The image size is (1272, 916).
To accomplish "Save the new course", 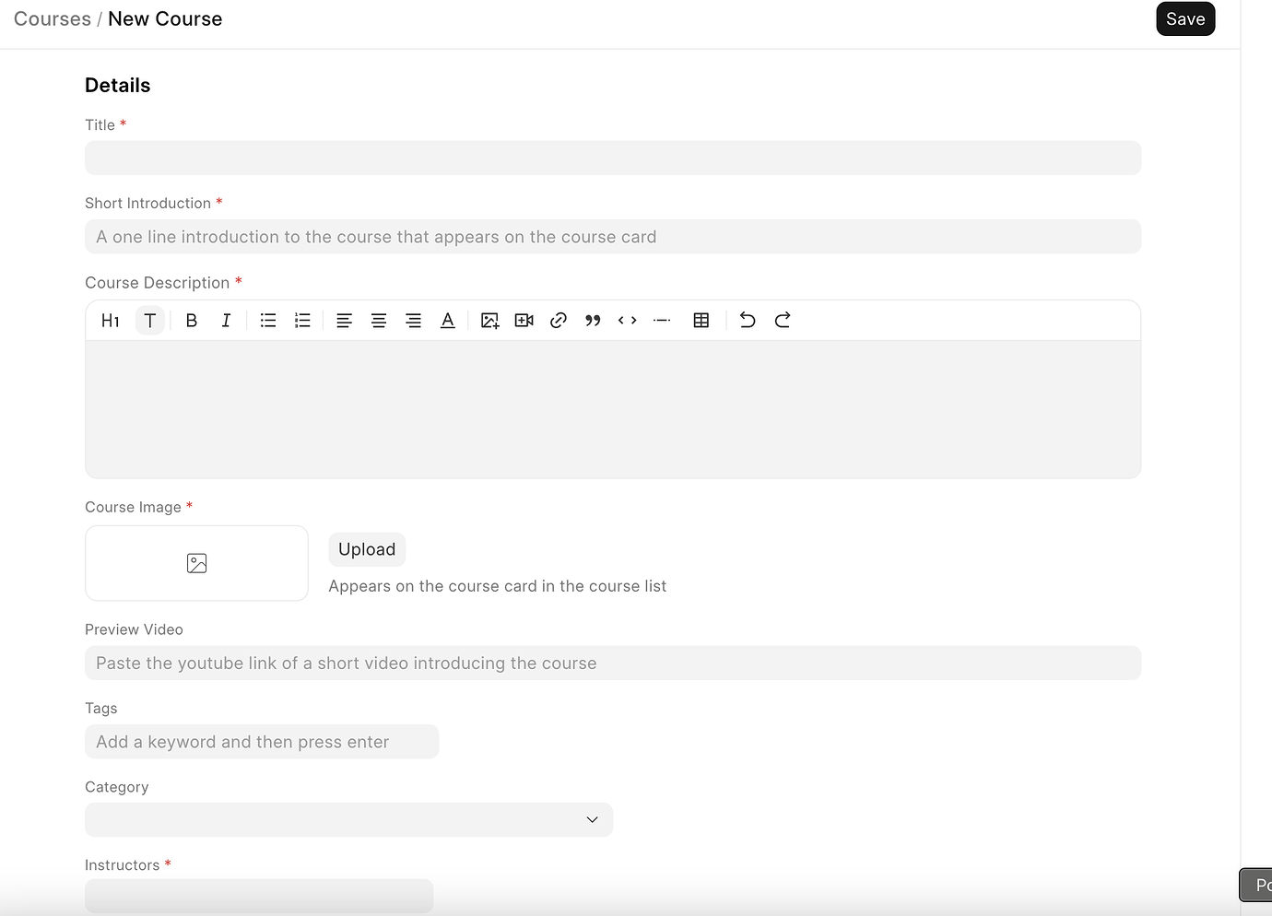I will [x=1185, y=19].
